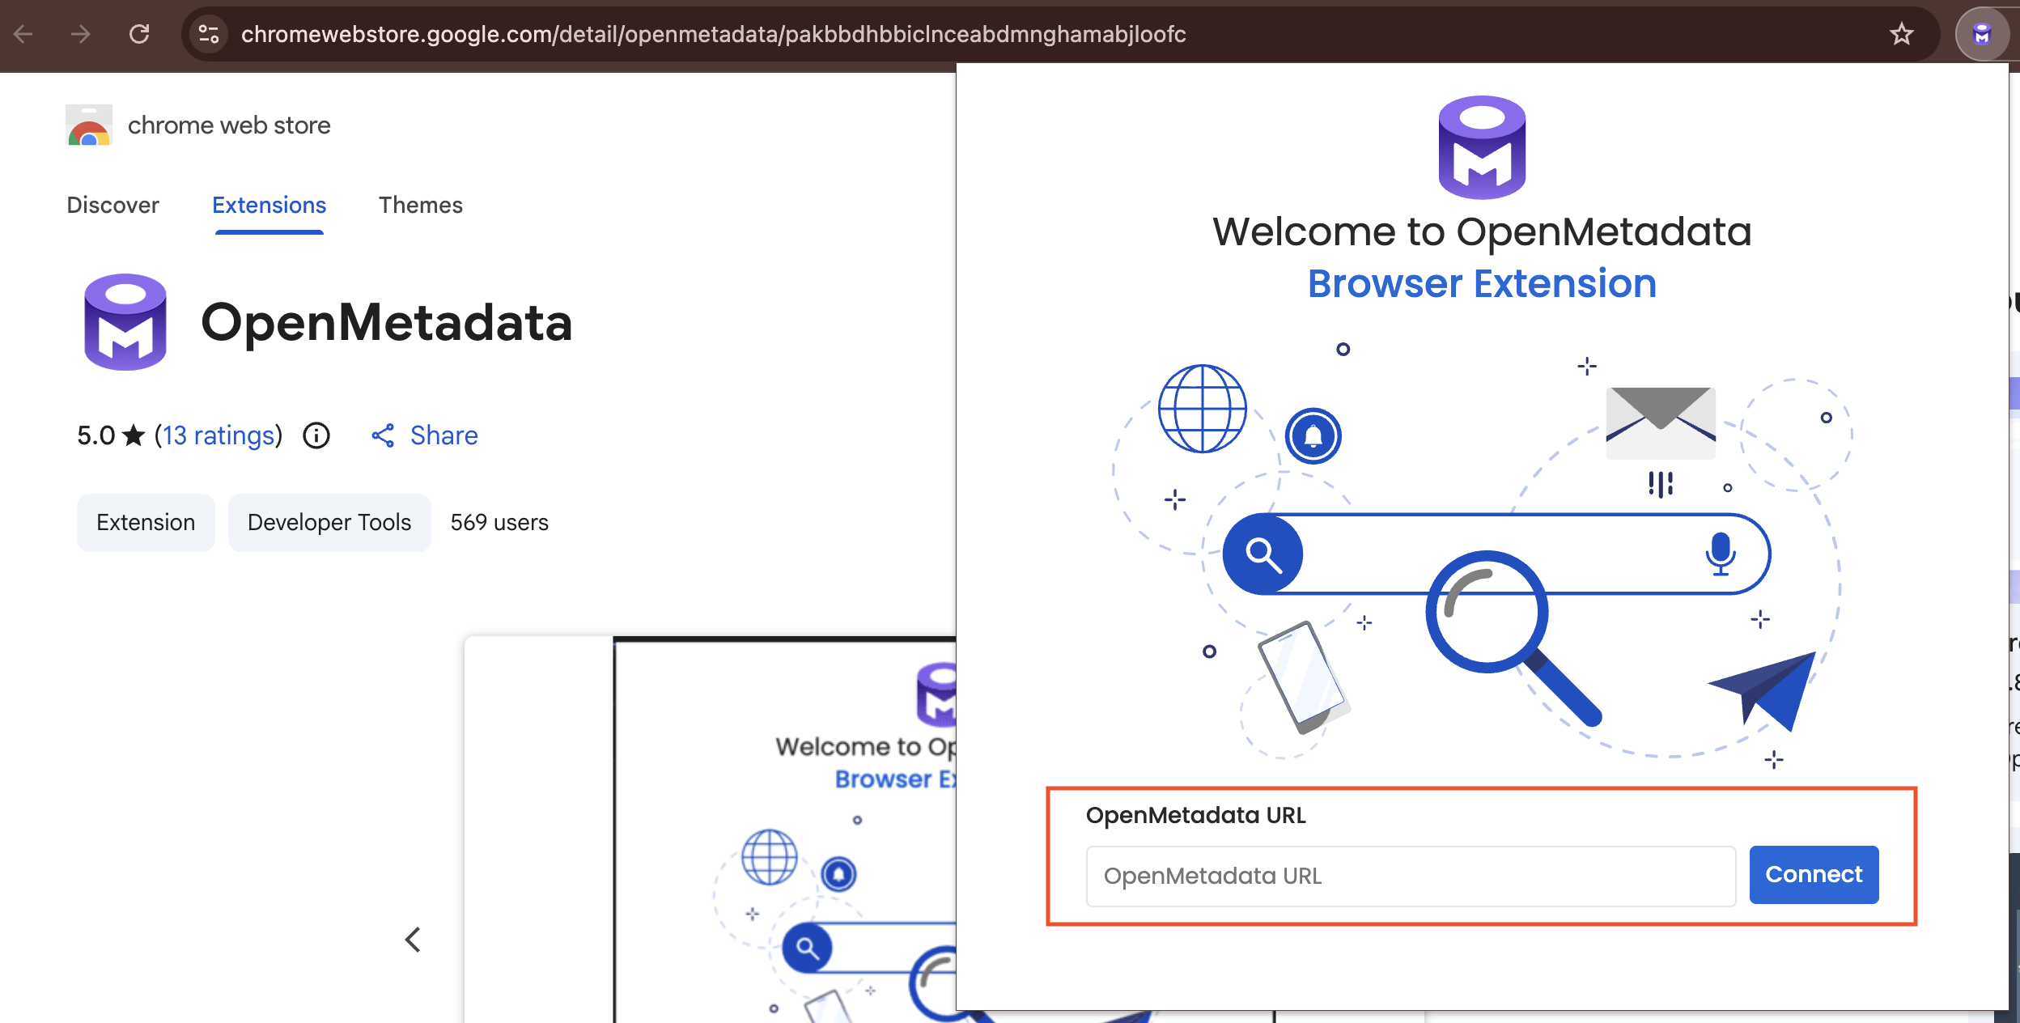Click the Extension category chip
2020x1023 pixels.
point(146,522)
